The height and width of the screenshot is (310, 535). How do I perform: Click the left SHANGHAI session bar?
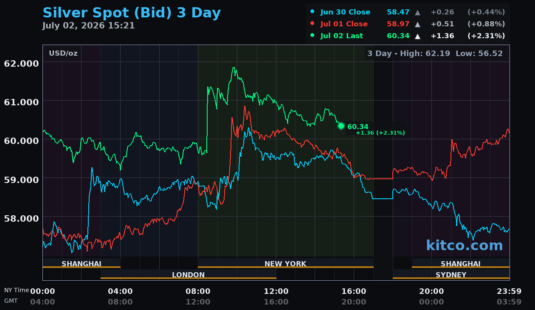(x=82, y=263)
